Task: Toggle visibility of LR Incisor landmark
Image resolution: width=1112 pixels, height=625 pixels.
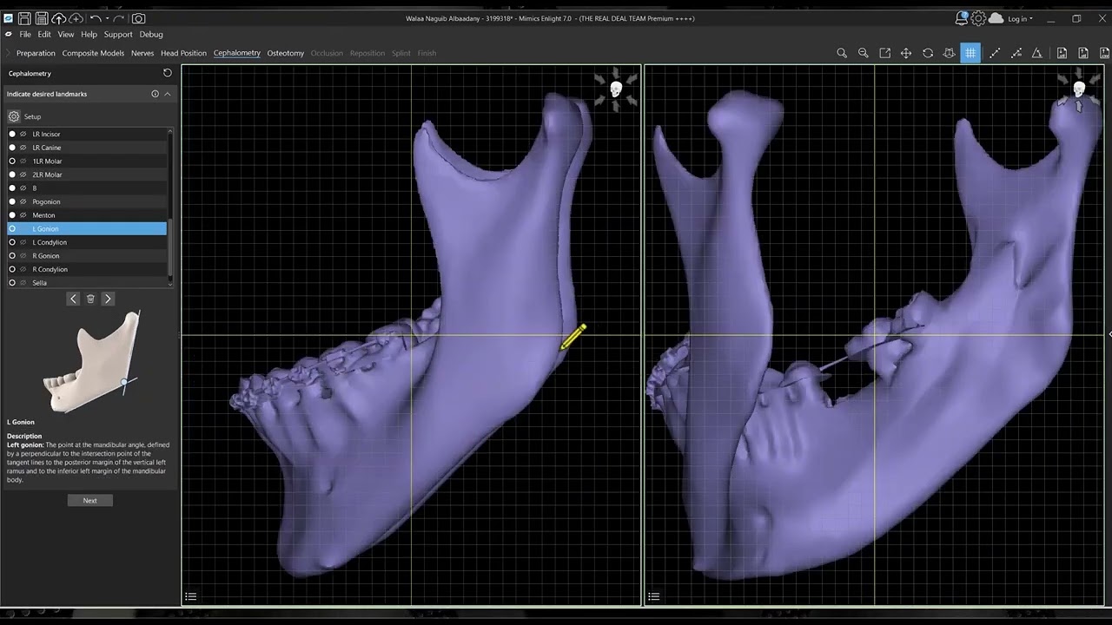Action: tap(23, 134)
